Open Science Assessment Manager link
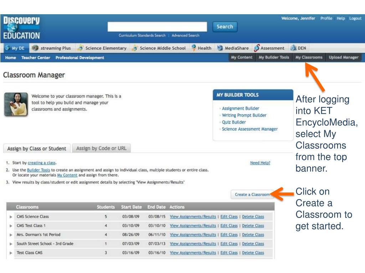Image resolution: width=365 pixels, height=273 pixels. pyautogui.click(x=250, y=129)
